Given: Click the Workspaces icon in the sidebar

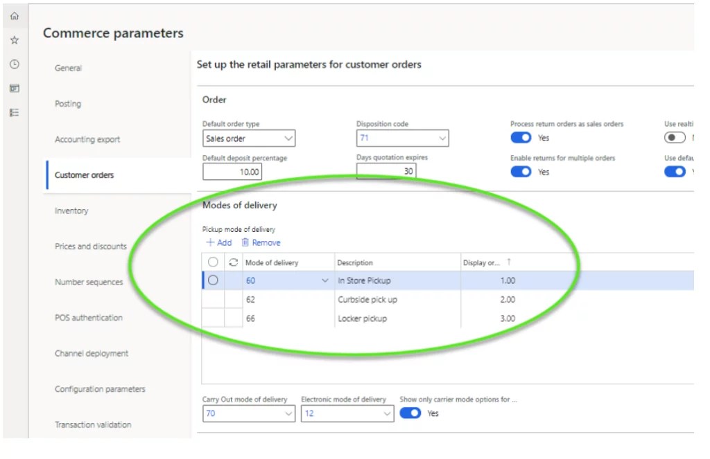Looking at the screenshot, I should (x=14, y=88).
